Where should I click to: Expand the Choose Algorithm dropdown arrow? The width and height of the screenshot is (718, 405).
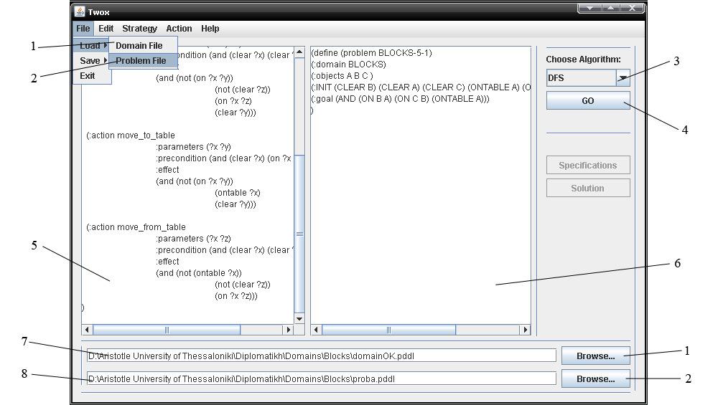click(x=623, y=78)
